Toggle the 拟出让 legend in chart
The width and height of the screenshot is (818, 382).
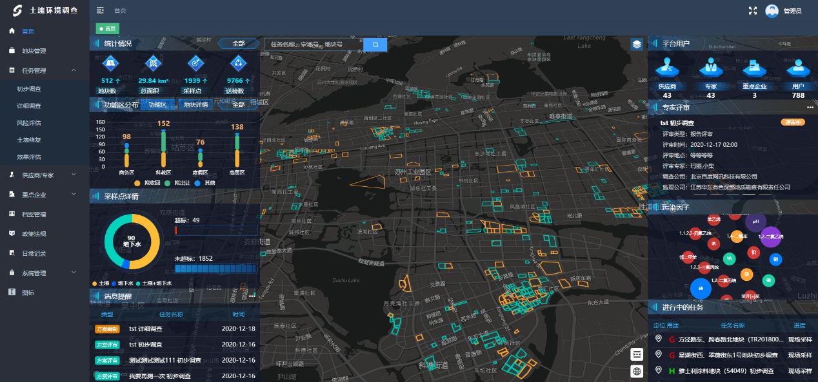pyautogui.click(x=176, y=183)
